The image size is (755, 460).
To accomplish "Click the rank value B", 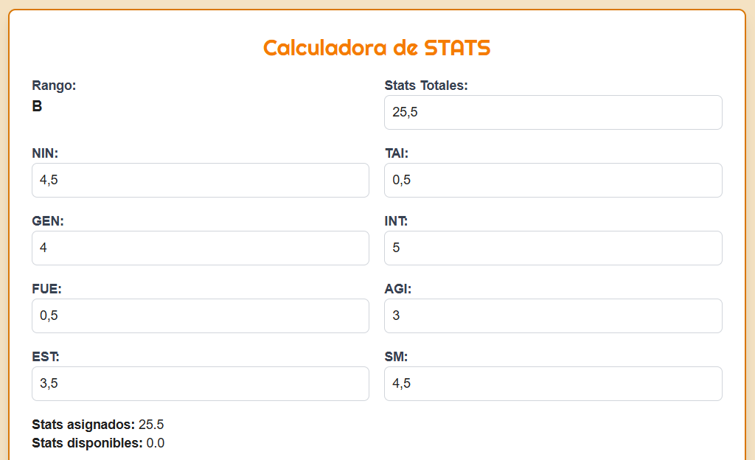I will [37, 106].
